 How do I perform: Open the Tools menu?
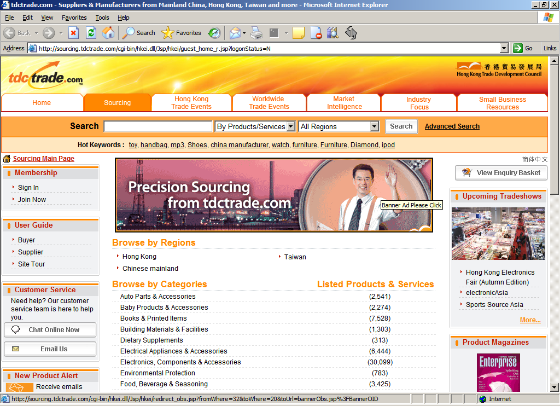tap(102, 18)
